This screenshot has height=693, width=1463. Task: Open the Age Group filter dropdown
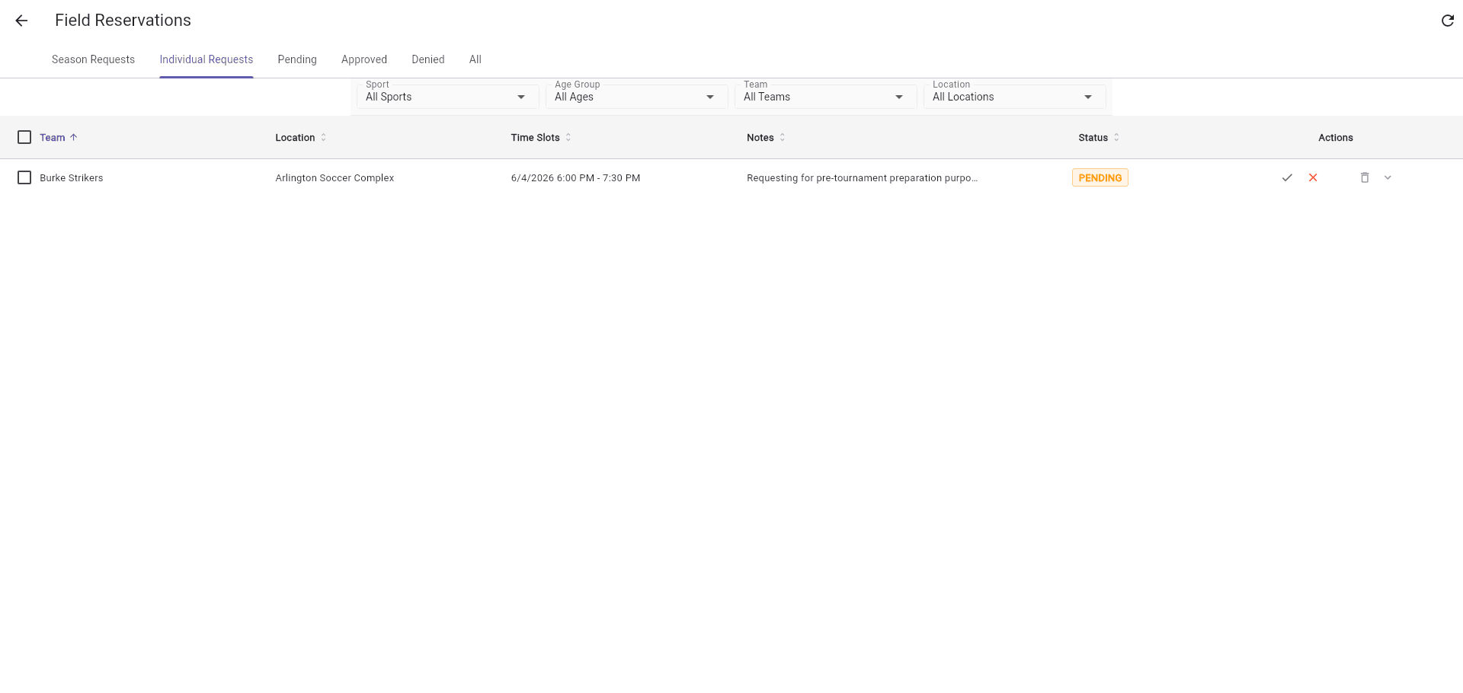636,96
